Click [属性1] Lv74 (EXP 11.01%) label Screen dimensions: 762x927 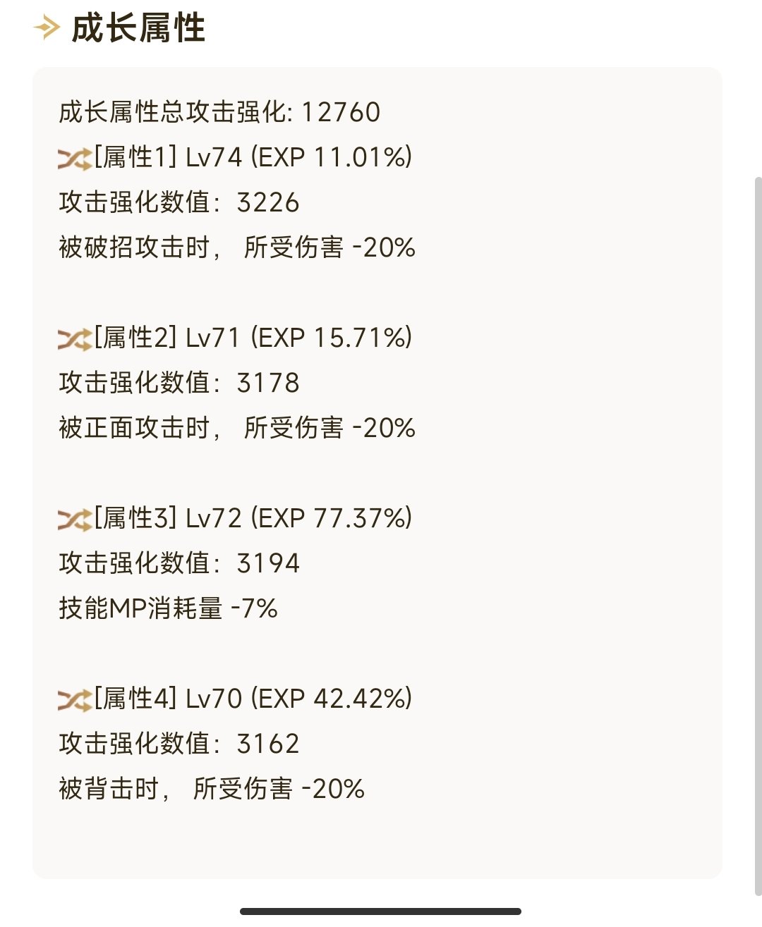coord(253,157)
